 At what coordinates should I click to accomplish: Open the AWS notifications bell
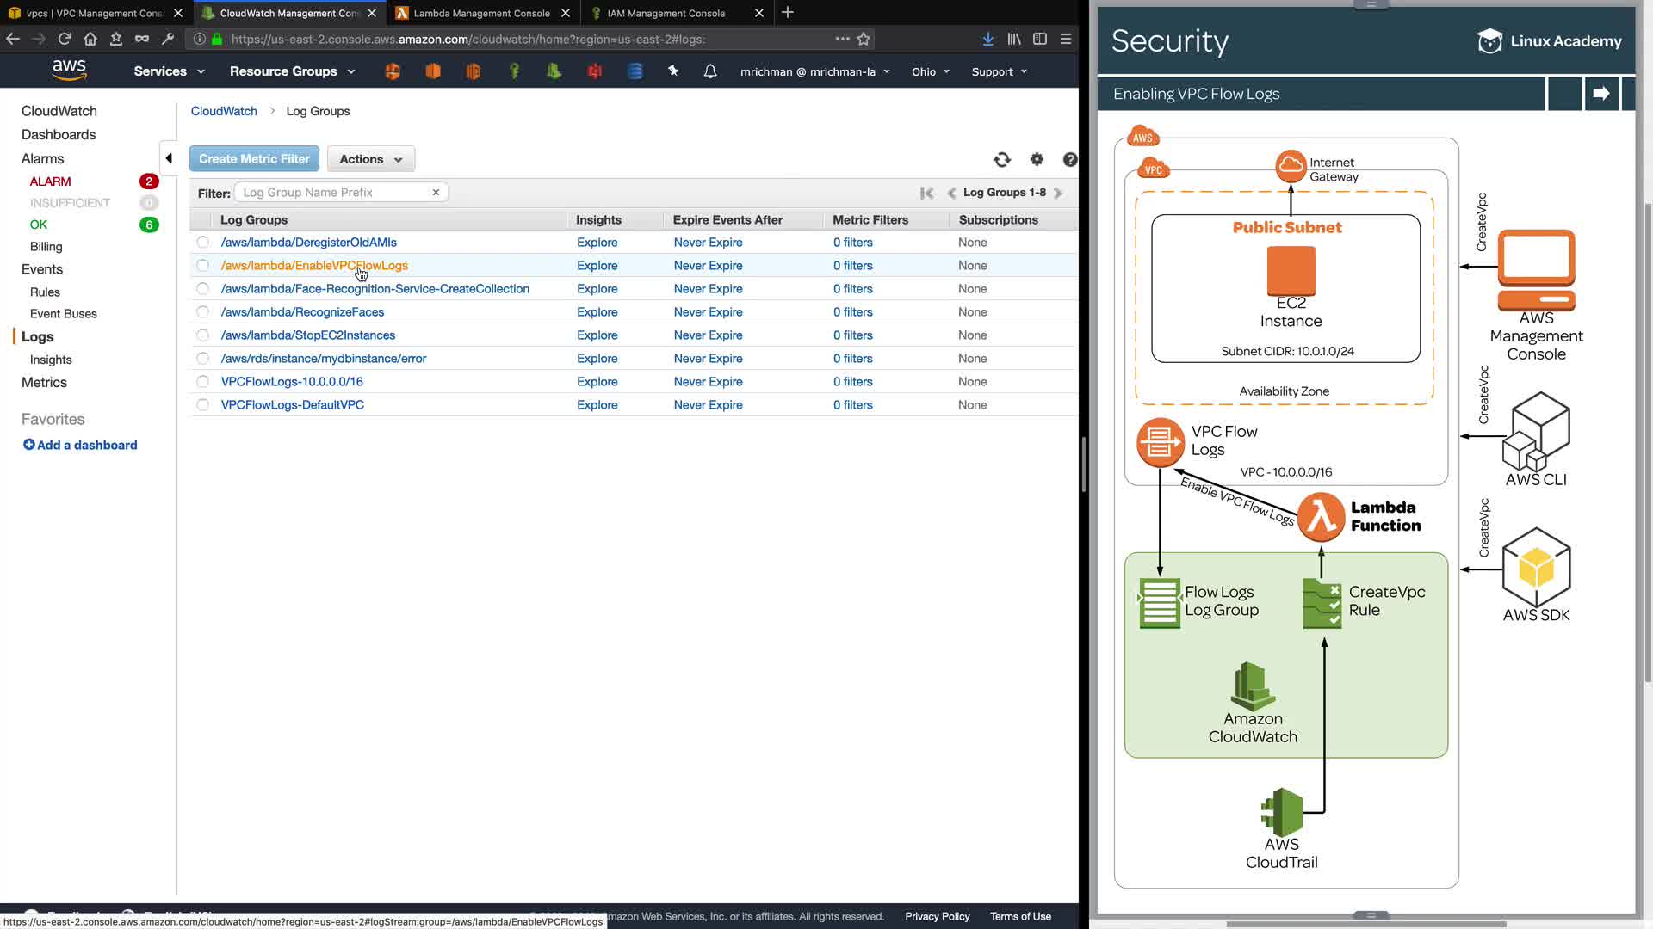click(710, 71)
